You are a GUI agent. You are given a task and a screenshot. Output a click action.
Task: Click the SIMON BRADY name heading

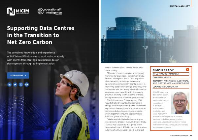(163, 70)
